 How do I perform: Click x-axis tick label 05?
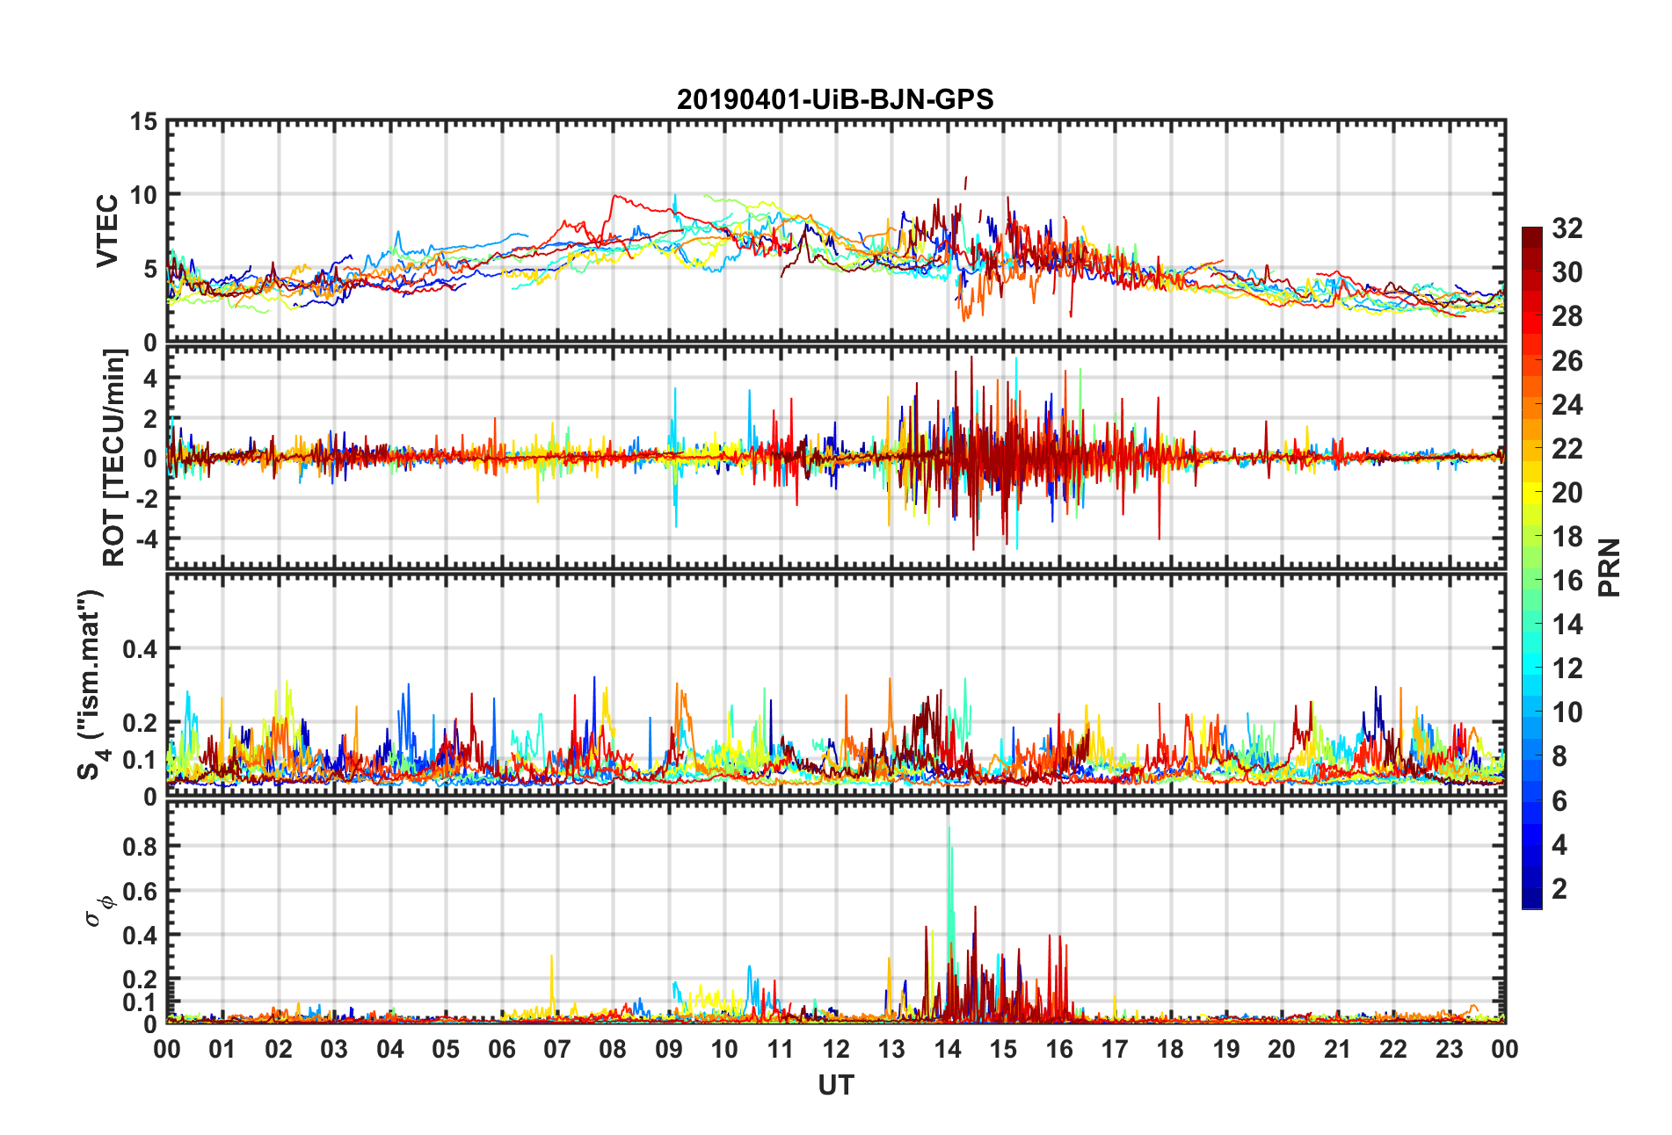tap(446, 1049)
